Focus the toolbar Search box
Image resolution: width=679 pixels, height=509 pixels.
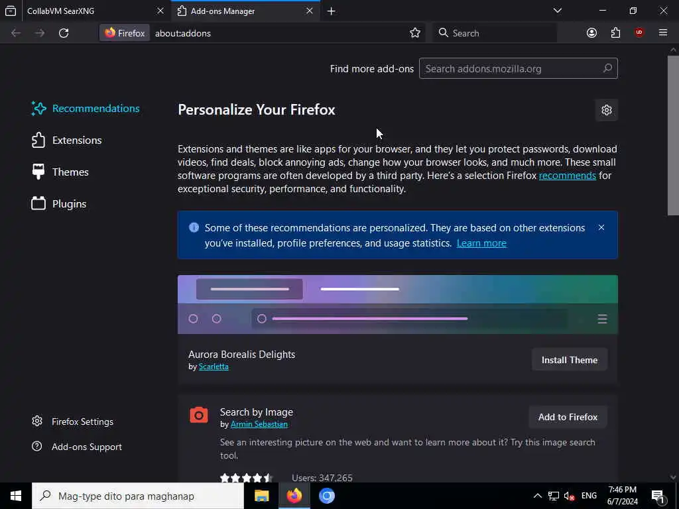(494, 33)
